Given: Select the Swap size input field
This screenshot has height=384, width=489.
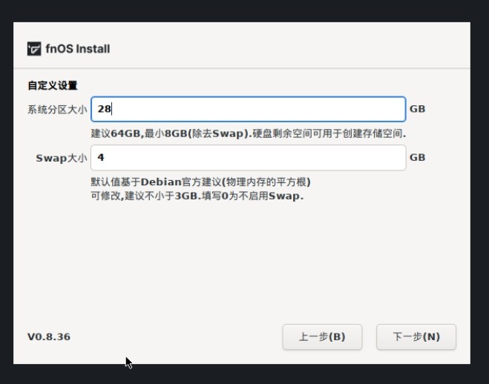Looking at the screenshot, I should (249, 158).
